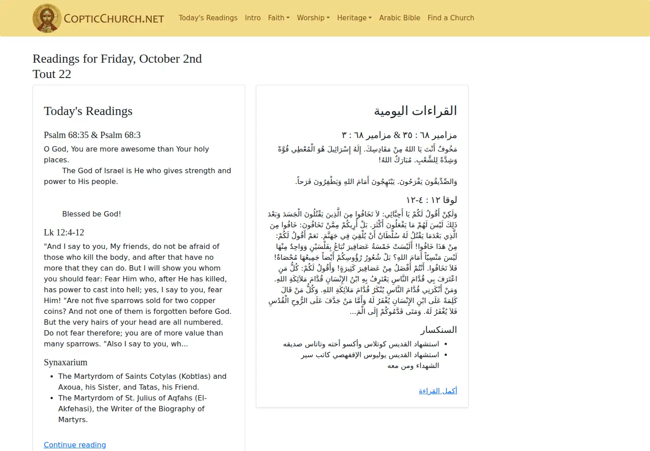The height and width of the screenshot is (451, 650).
Task: Click the Arabic السنكسار heading
Action: (x=438, y=330)
